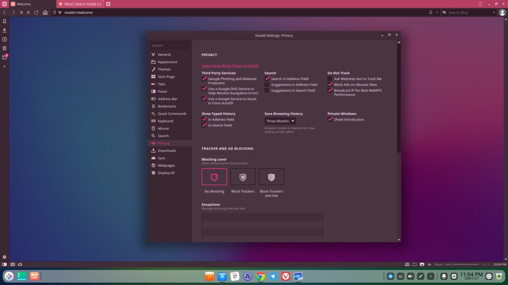Open the Notes panel in the sidebar

pyautogui.click(x=4, y=48)
